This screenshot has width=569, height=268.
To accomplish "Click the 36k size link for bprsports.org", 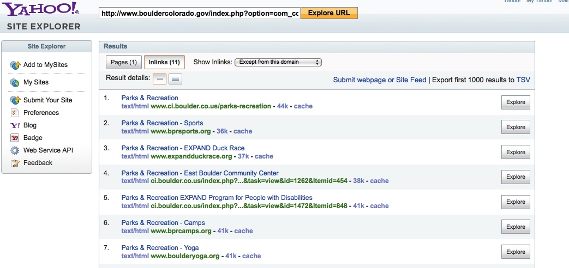I will tap(222, 131).
